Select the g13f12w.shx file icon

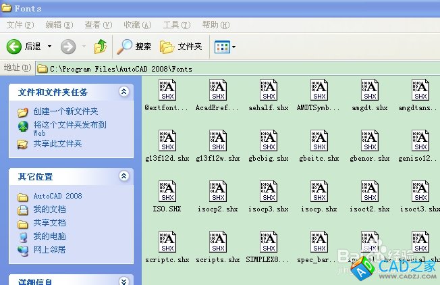[218, 140]
